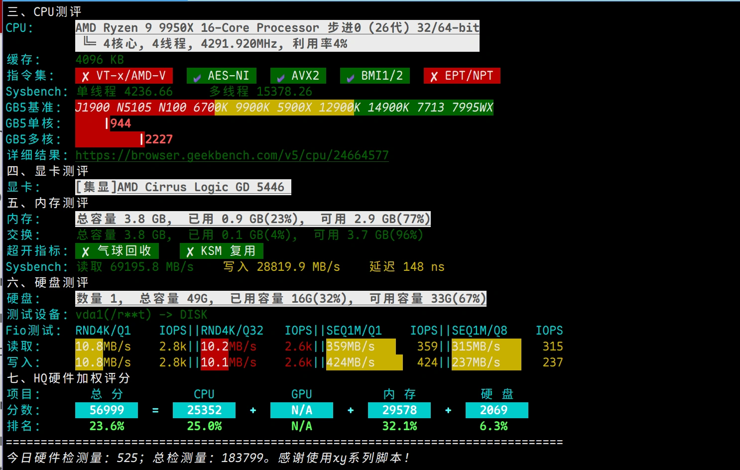Click the RND4K/Q32 Fio column header
Image resolution: width=740 pixels, height=470 pixels.
[x=232, y=331]
